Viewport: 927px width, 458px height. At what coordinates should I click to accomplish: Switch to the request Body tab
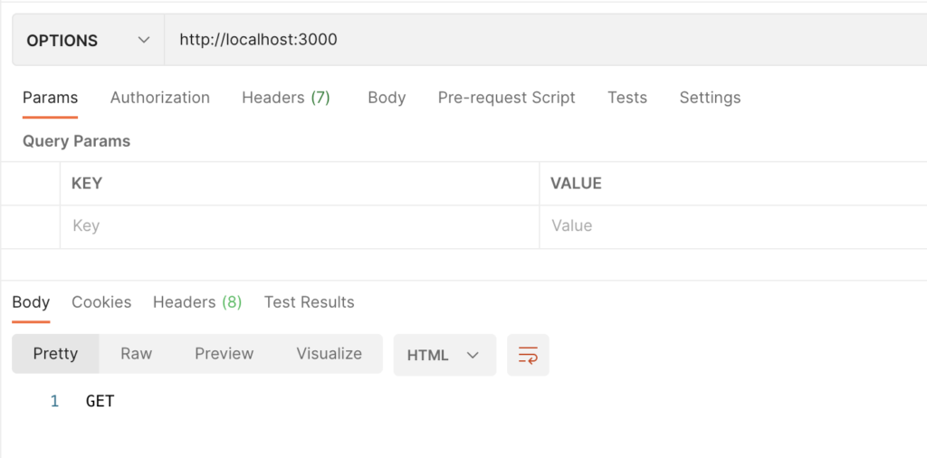click(387, 98)
